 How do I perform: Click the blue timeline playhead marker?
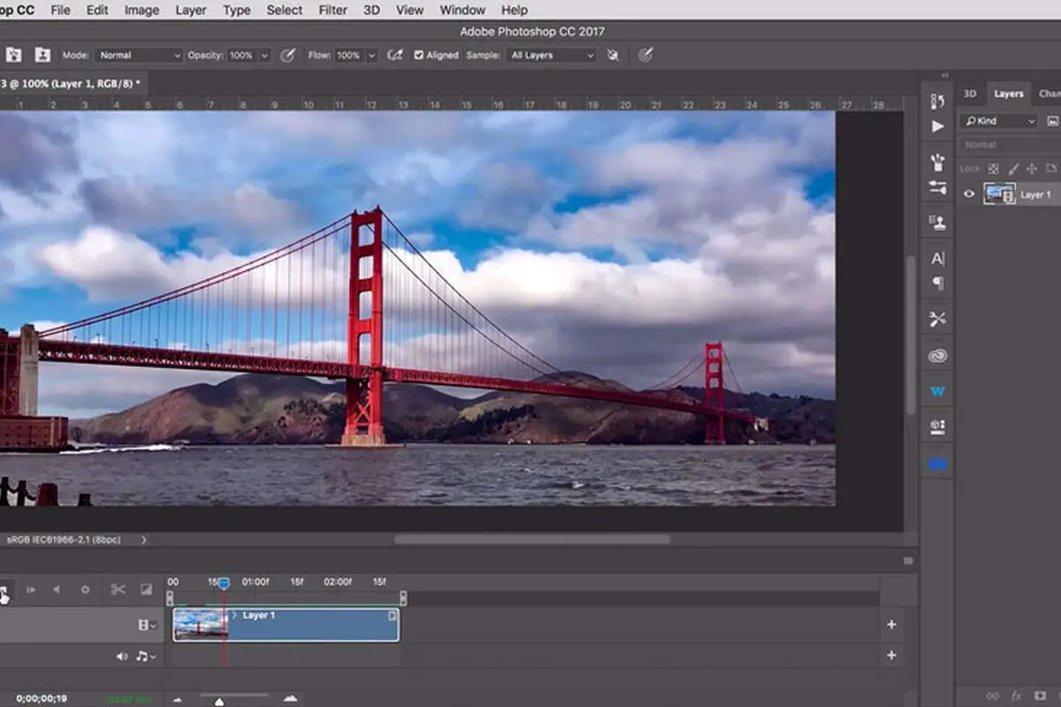click(x=224, y=583)
